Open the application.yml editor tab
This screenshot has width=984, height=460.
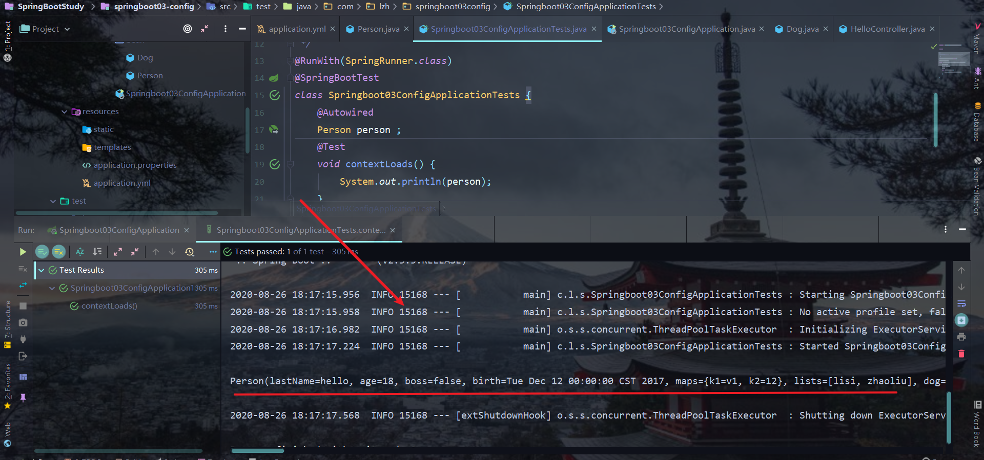pyautogui.click(x=297, y=29)
